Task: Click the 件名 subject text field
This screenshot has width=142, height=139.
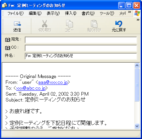Action: click(81, 56)
